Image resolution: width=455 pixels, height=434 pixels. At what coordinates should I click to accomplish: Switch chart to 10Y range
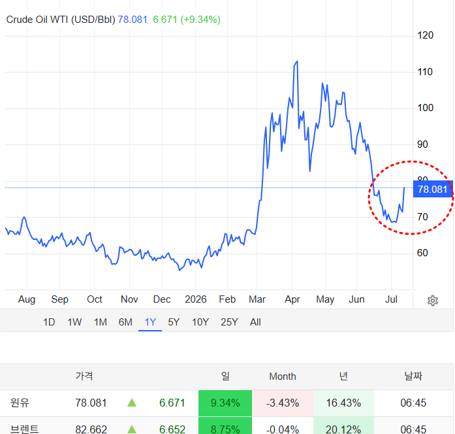[200, 322]
